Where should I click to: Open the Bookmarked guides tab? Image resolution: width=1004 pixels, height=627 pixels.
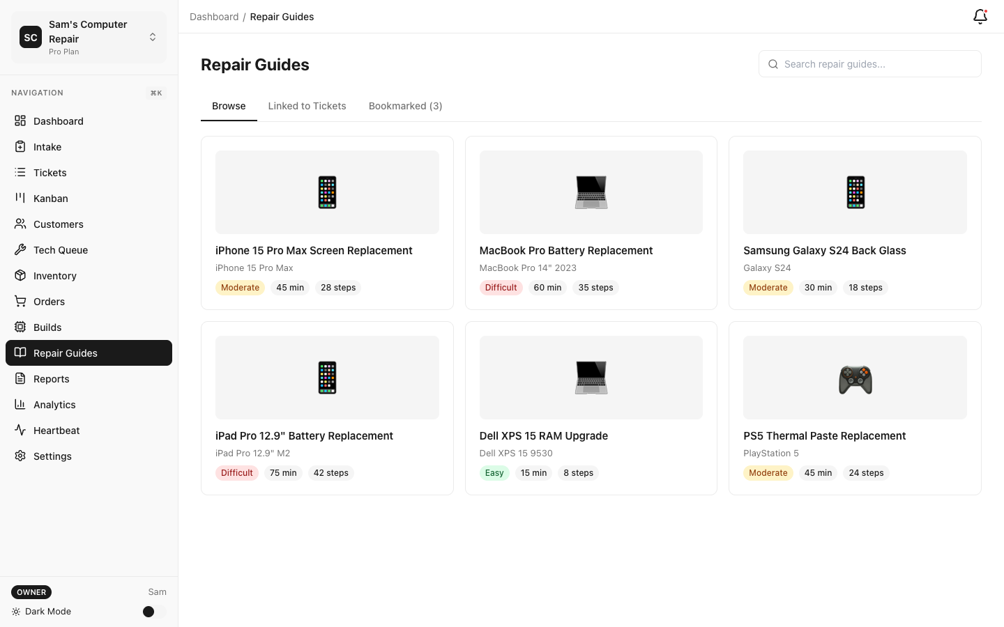(x=405, y=106)
